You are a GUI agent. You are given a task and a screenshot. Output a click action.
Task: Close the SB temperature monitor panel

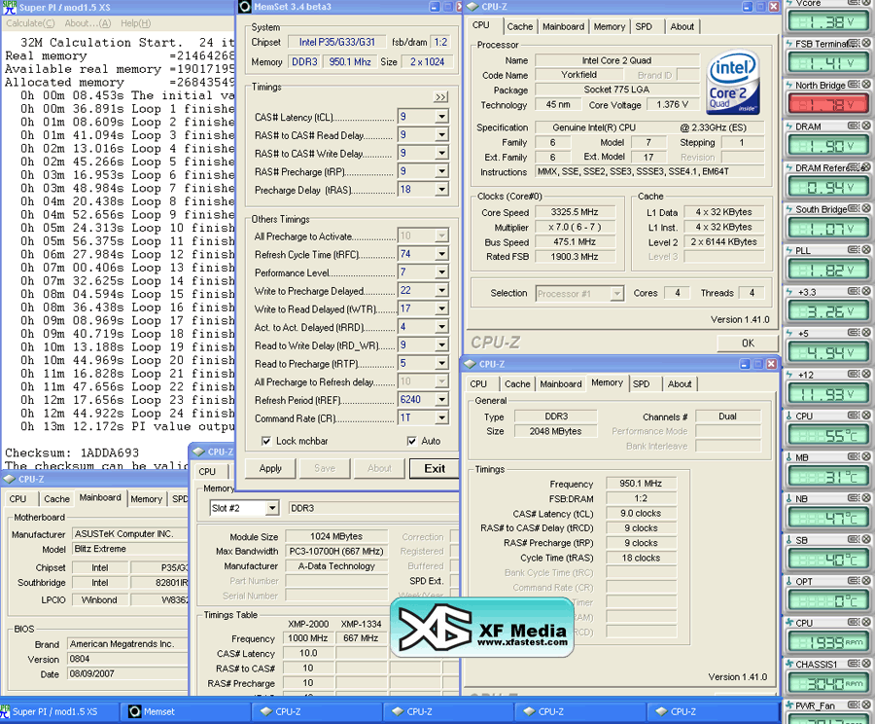pos(866,539)
